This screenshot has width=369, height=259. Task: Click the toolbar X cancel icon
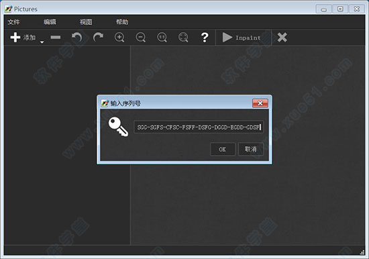coord(282,37)
